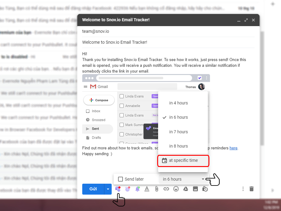Discard the draft with trash icon

[x=252, y=189]
